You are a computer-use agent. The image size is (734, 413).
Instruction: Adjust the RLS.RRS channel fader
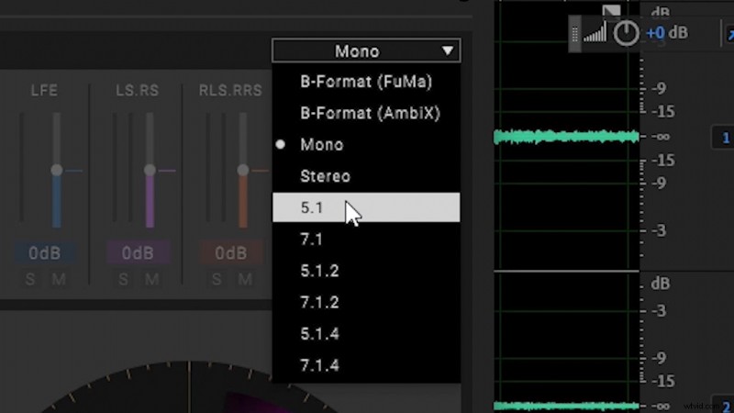[x=242, y=170]
